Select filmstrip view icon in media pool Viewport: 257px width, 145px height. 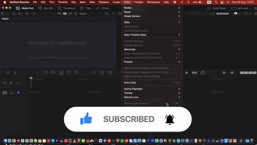tap(70, 14)
